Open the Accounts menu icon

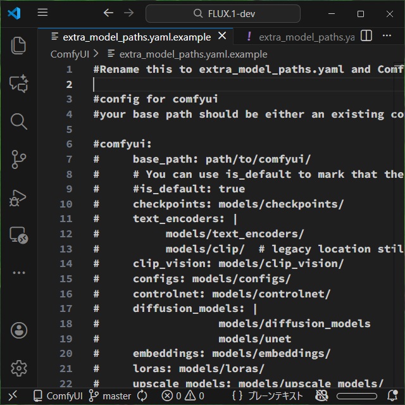18,330
